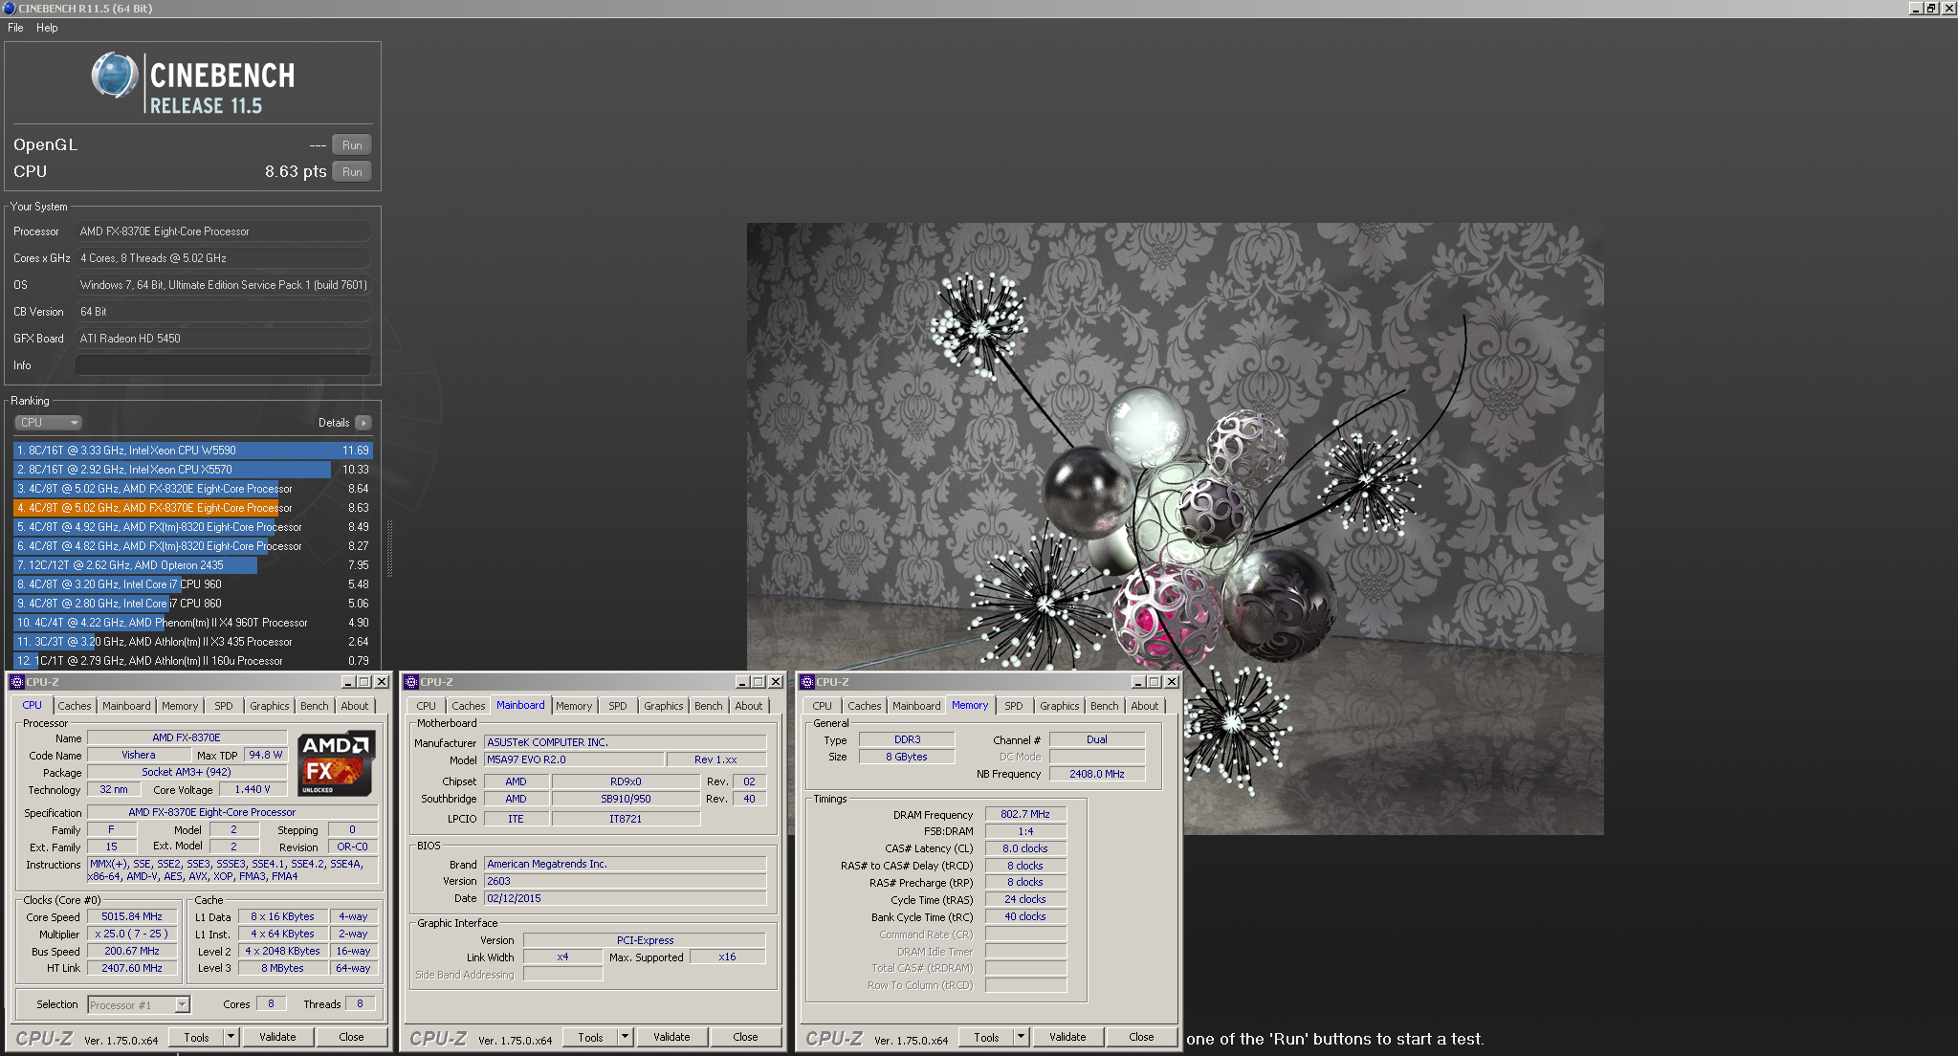1958x1056 pixels.
Task: Open Graphics tab in first CPU-Z window
Action: pyautogui.click(x=270, y=706)
